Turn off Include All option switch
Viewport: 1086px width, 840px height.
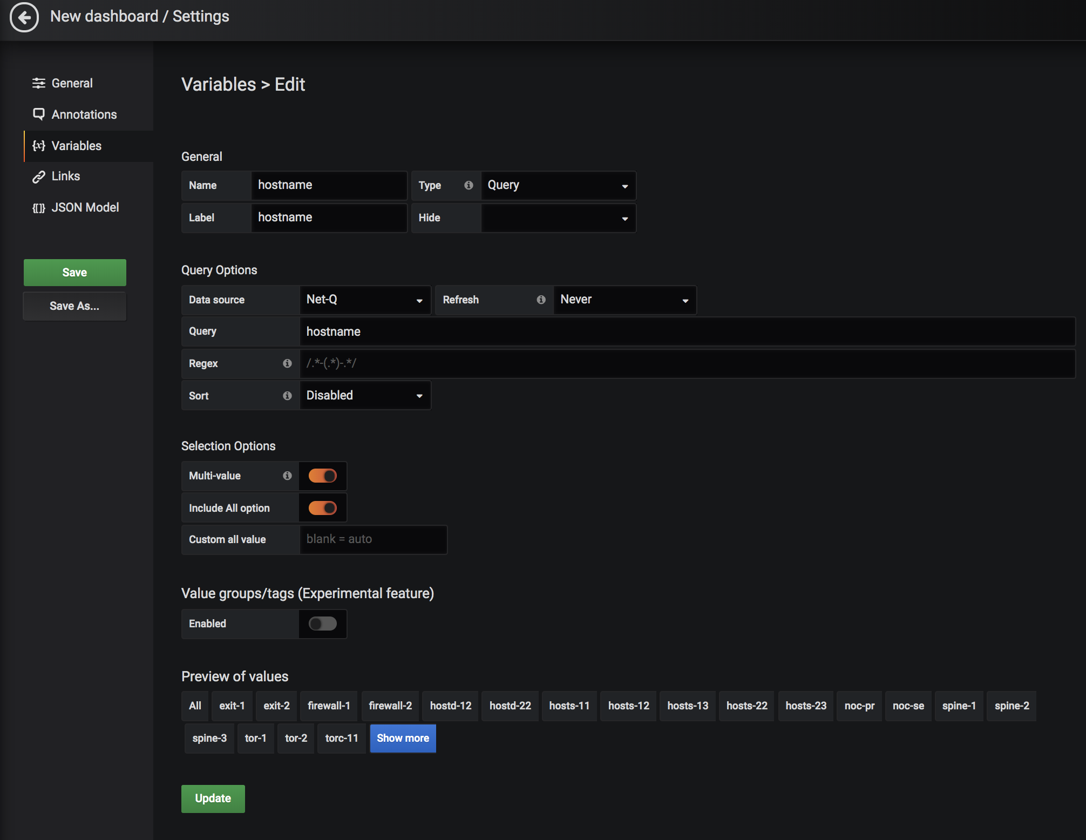coord(322,508)
